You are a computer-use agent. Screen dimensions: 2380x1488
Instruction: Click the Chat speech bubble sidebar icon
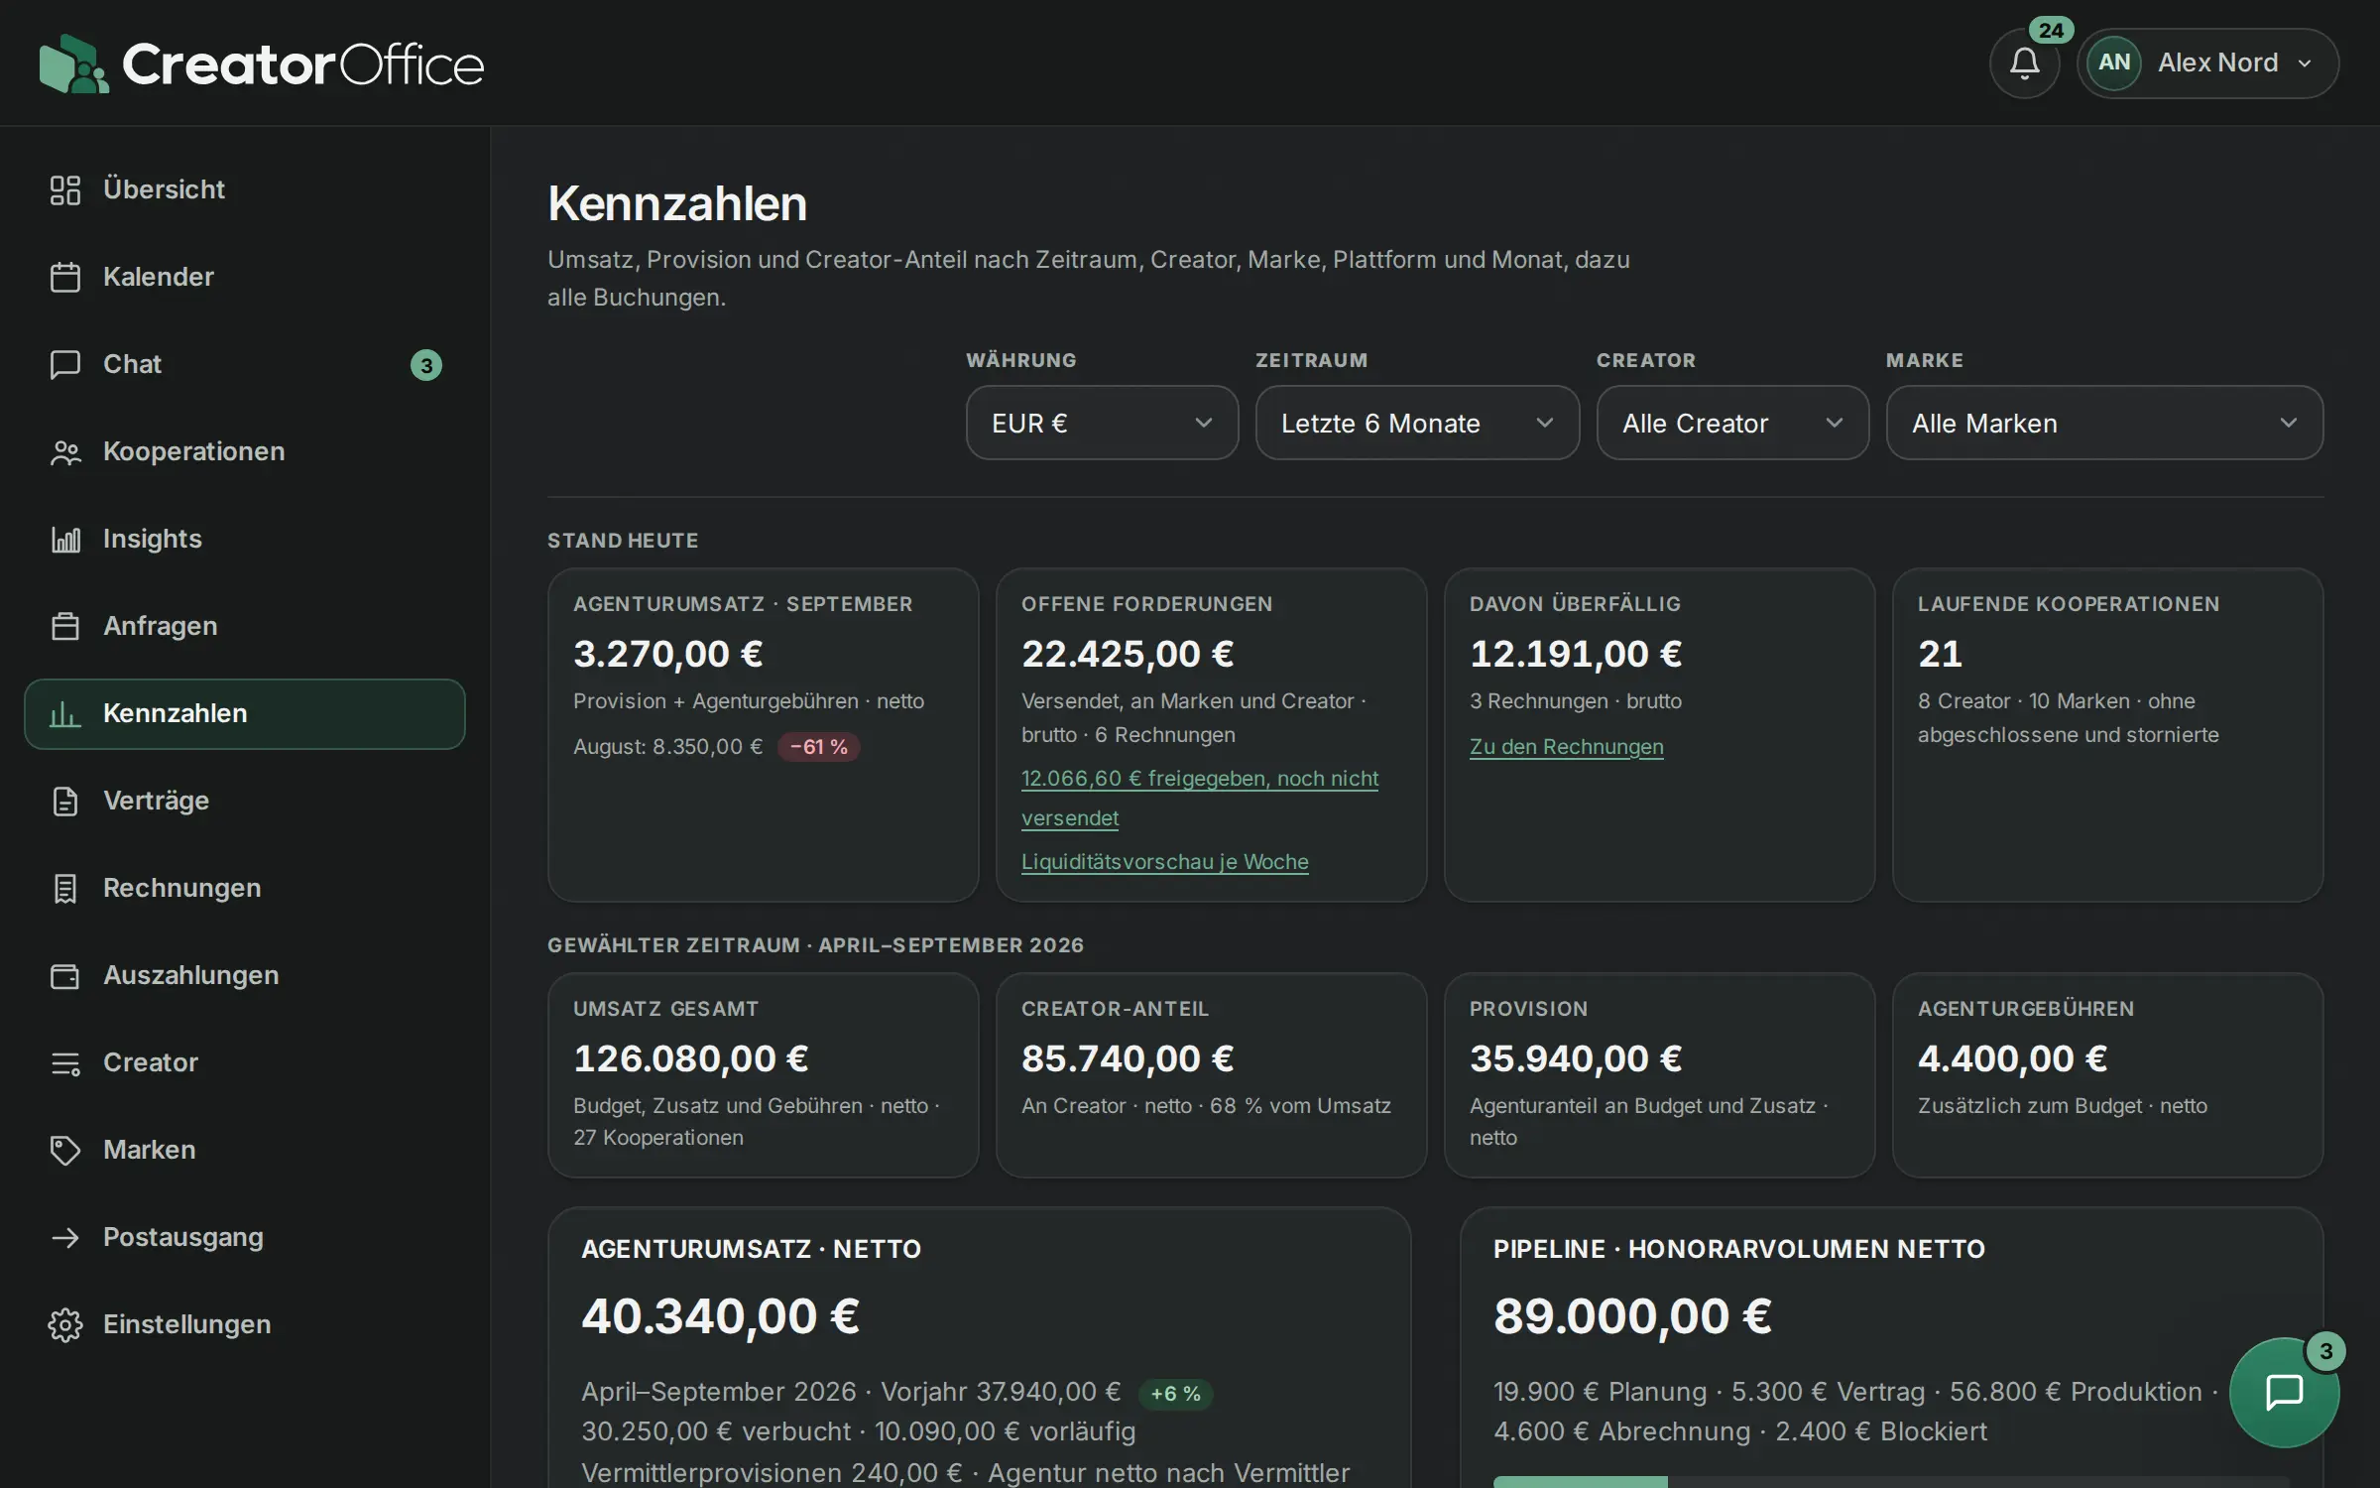(x=65, y=364)
